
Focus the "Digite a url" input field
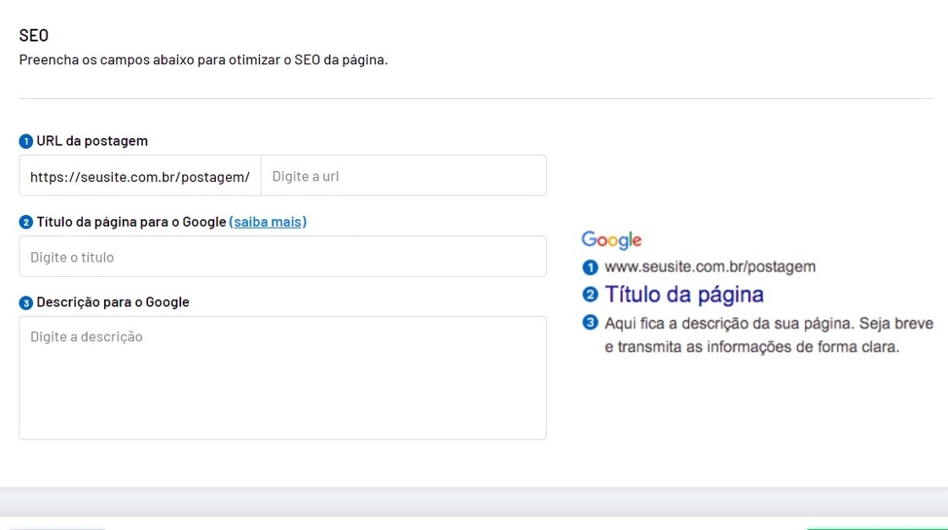(x=403, y=176)
